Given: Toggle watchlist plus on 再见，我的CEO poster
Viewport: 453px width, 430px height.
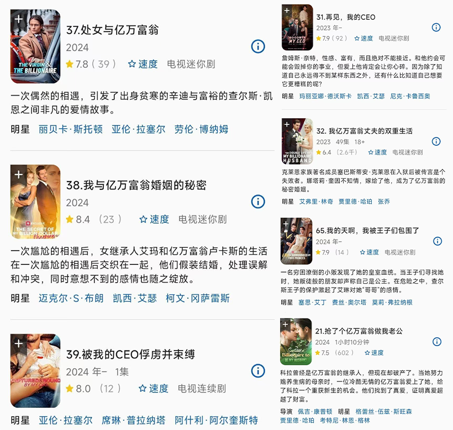Looking at the screenshot, I should point(287,10).
